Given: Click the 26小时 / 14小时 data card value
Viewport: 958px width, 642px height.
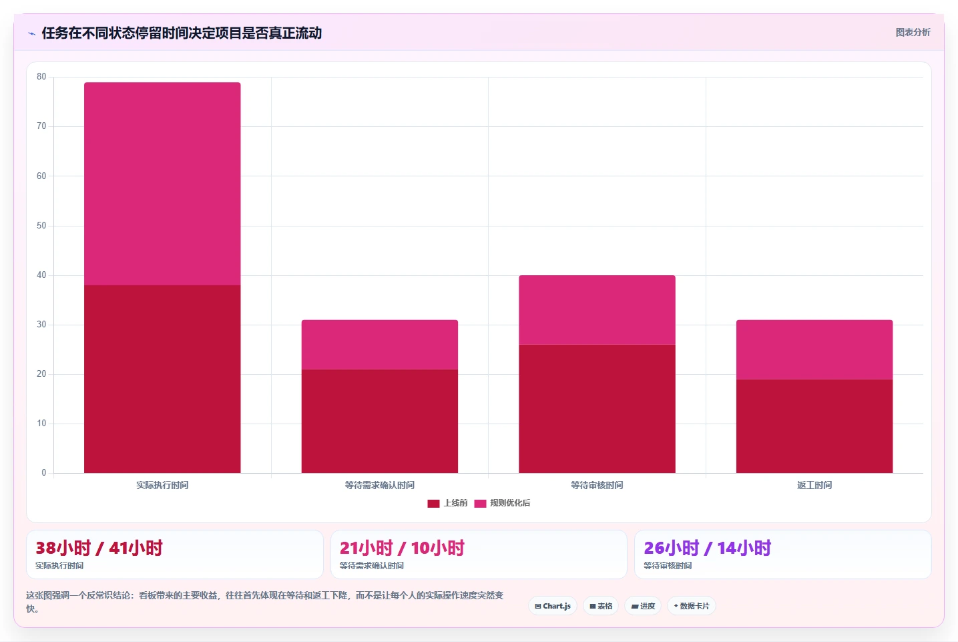Looking at the screenshot, I should coord(707,548).
